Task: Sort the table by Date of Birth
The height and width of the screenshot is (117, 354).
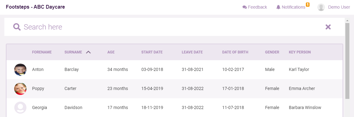Action: tap(235, 52)
